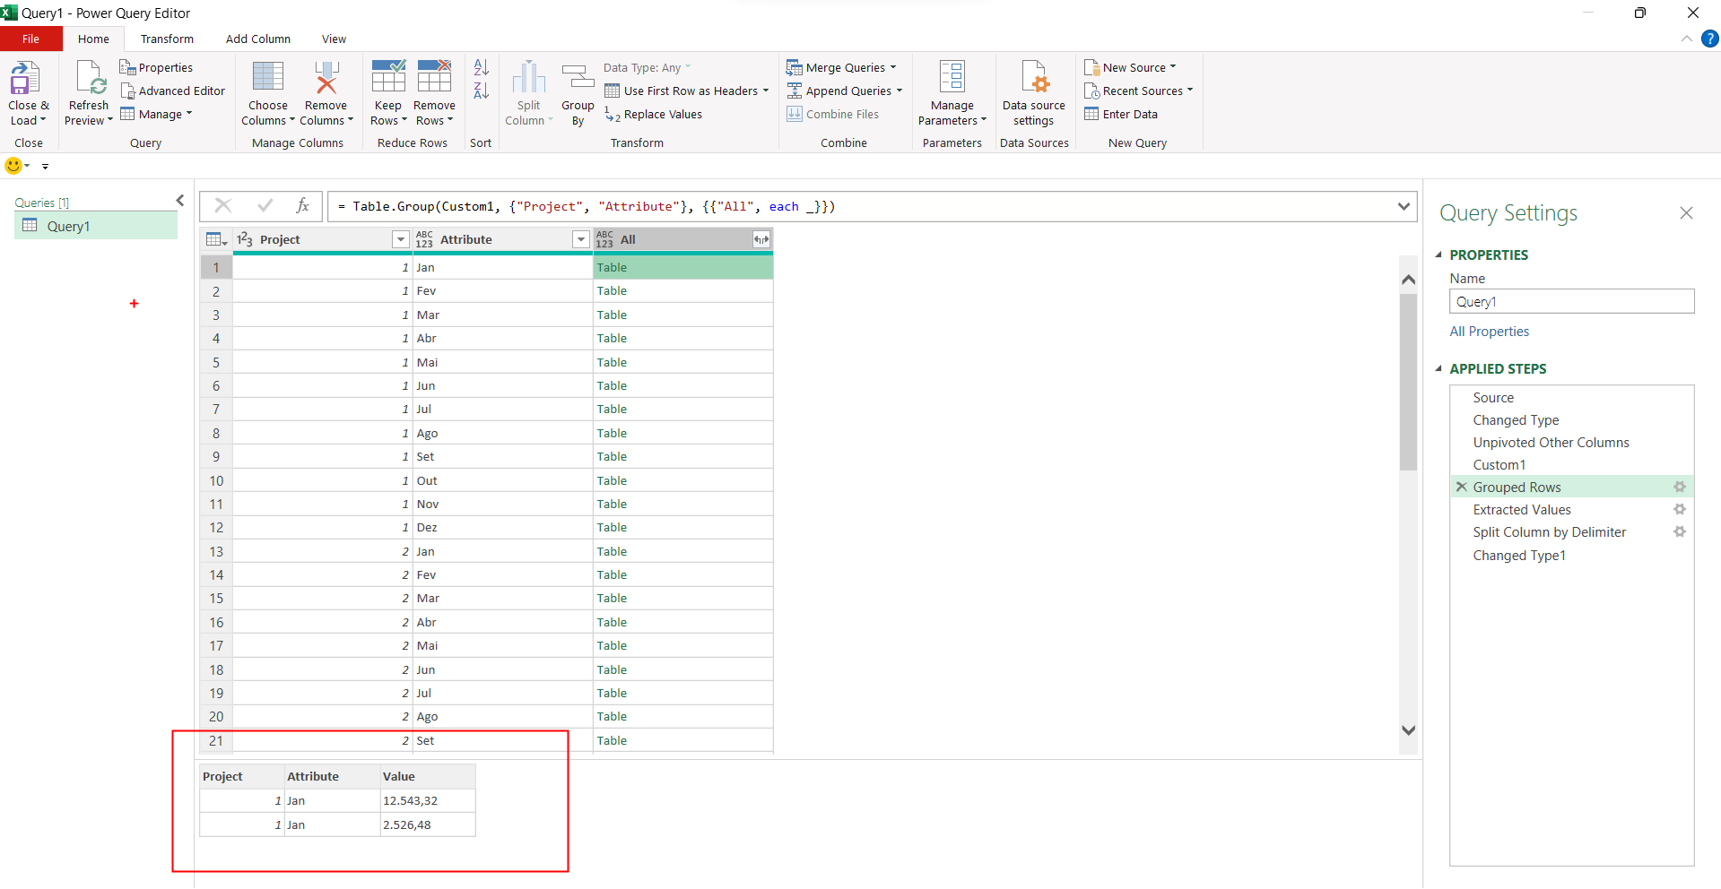Open the Project column filter dropdown
Screen dimensions: 1721x889
[x=401, y=239]
